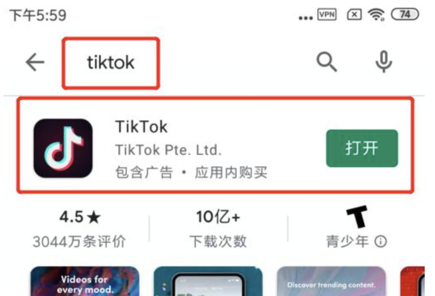Image resolution: width=435 pixels, height=296 pixels.
Task: Open the TikTok app title
Action: click(x=141, y=127)
